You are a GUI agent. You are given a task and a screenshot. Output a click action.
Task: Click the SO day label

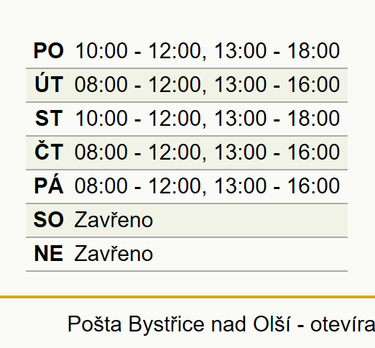[x=49, y=219]
